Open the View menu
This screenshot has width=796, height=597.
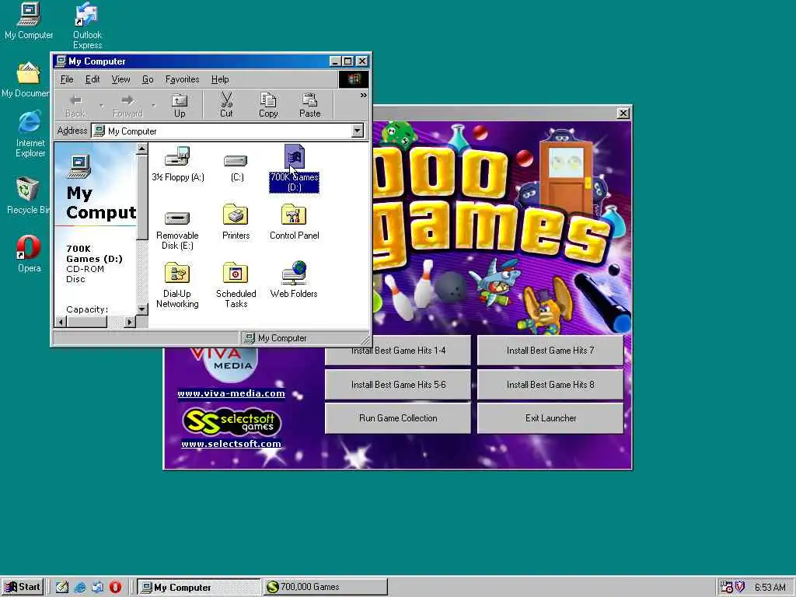pyautogui.click(x=120, y=79)
